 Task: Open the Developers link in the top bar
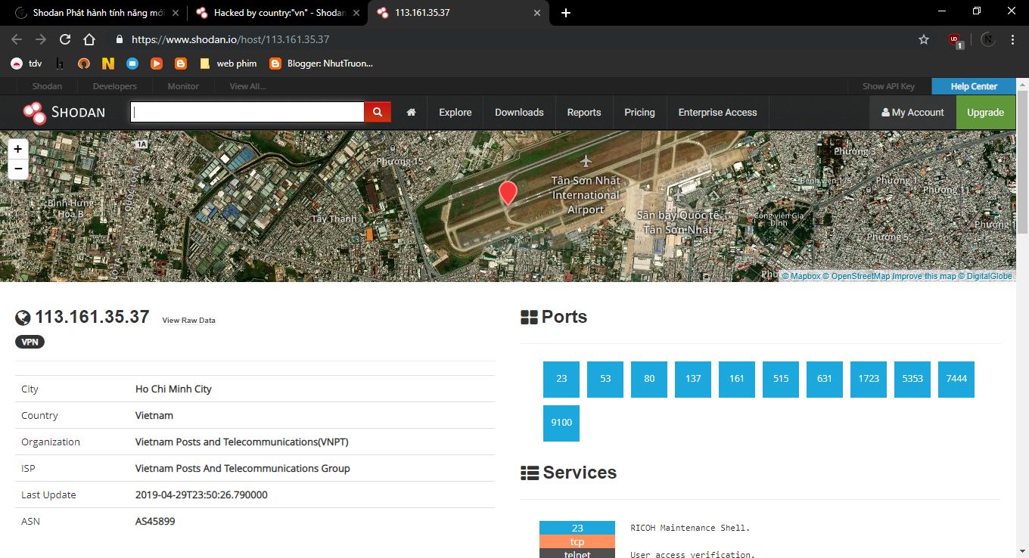[115, 86]
